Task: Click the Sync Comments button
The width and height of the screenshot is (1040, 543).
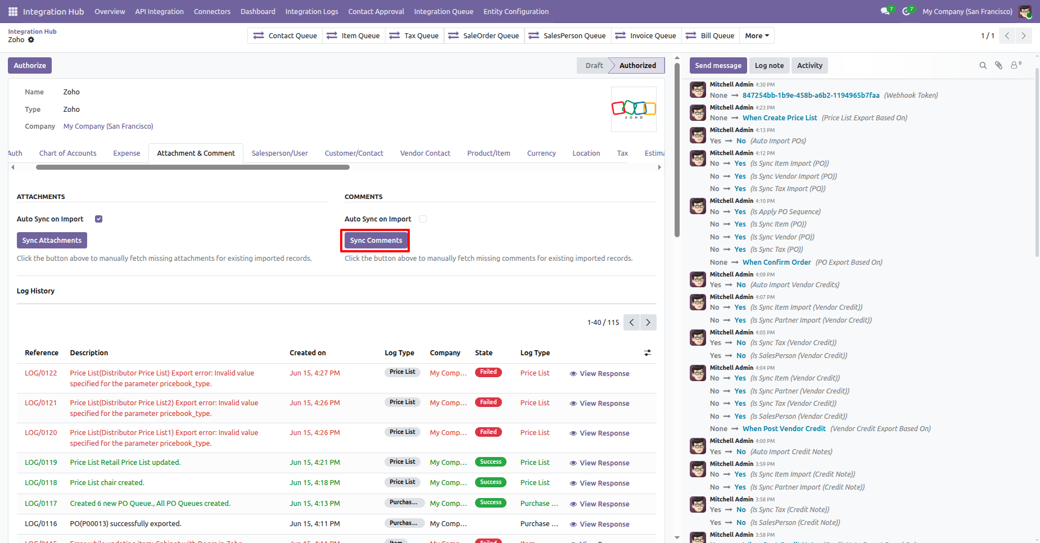Action: pos(376,241)
